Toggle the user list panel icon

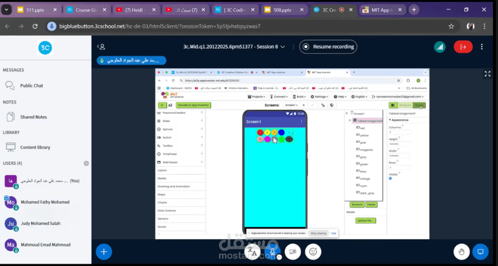(101, 47)
